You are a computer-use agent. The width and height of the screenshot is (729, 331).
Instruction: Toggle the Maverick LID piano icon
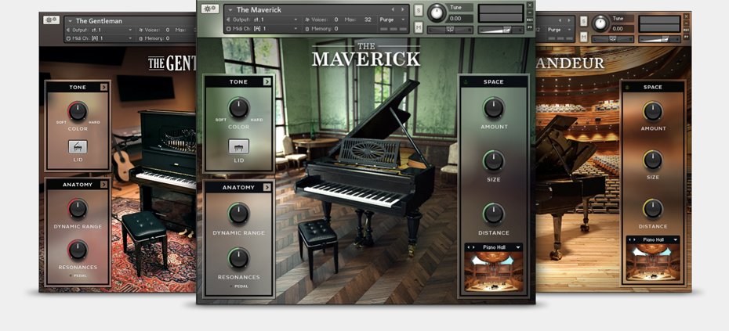238,146
